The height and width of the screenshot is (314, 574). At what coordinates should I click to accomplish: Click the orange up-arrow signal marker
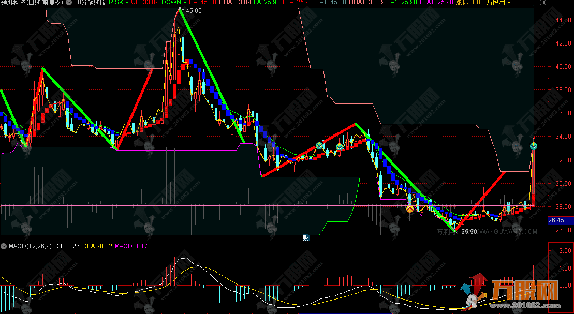(409, 209)
